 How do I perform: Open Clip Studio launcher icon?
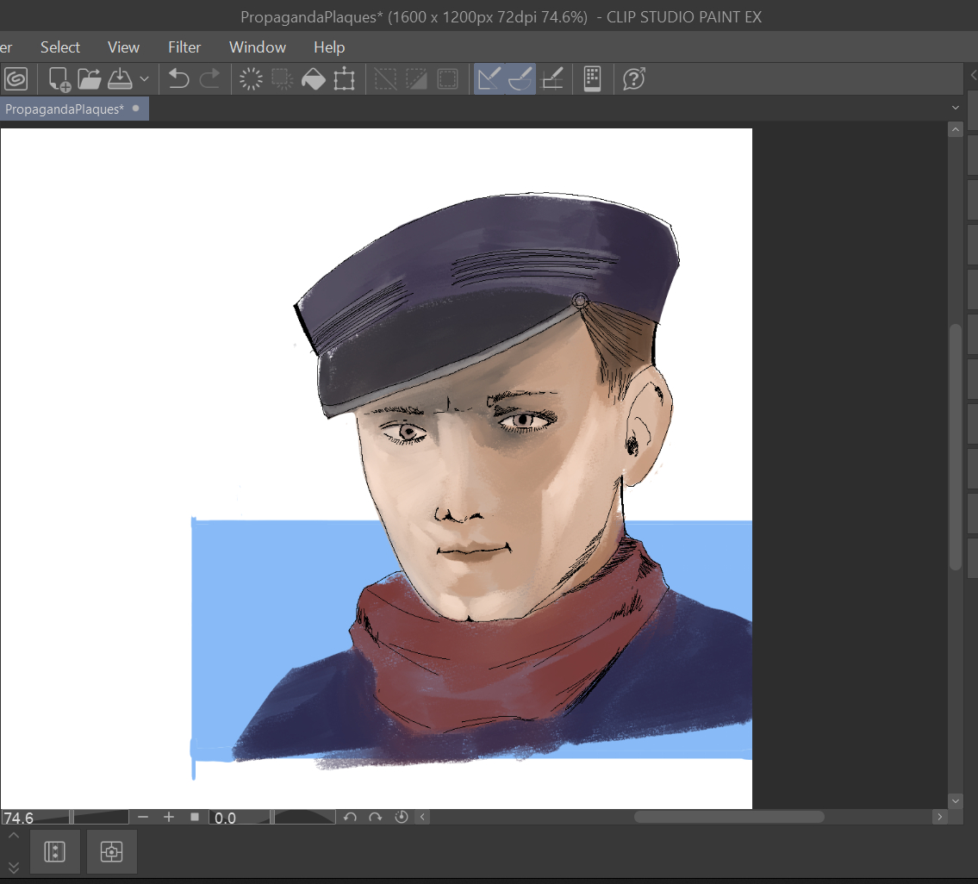(16, 79)
